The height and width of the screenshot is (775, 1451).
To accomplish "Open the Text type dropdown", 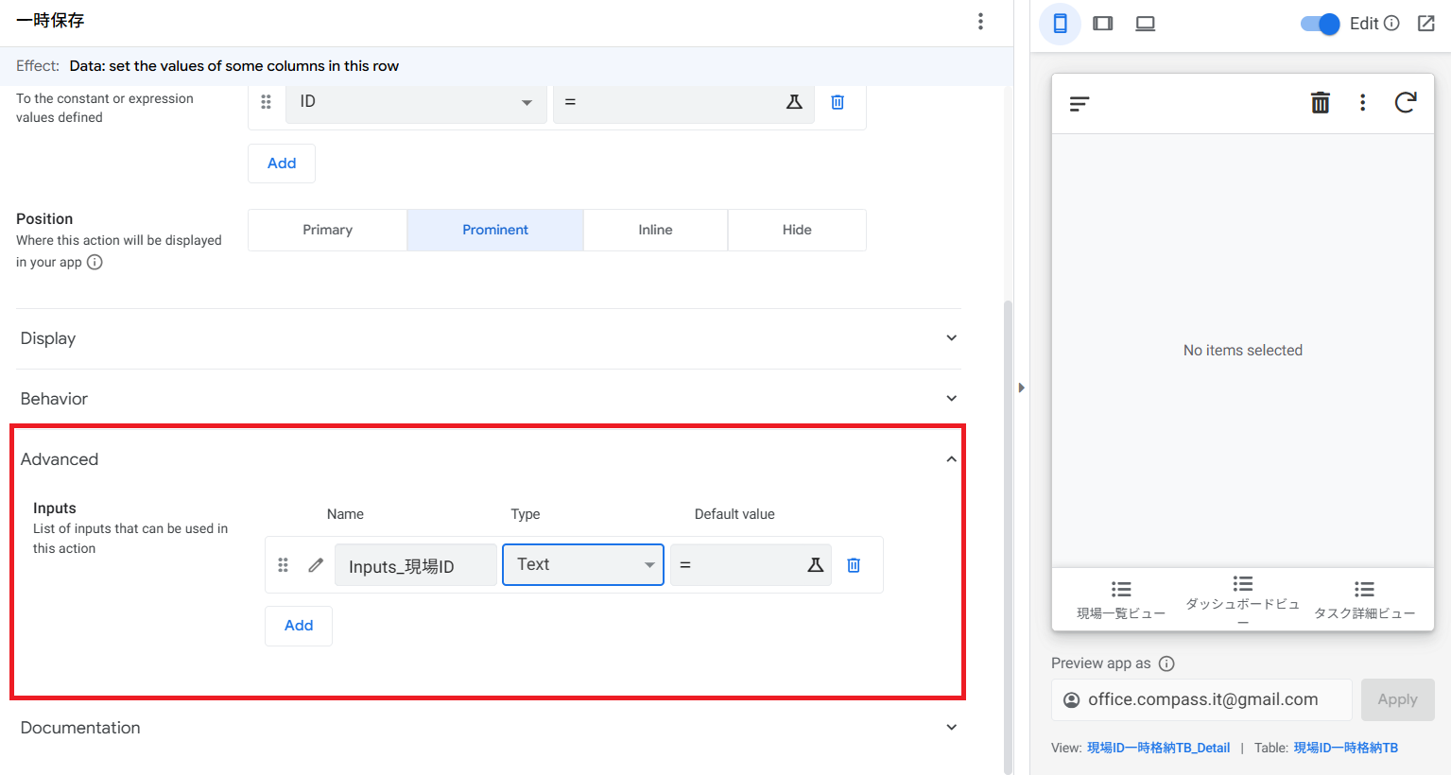I will 583,564.
